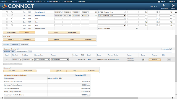Open calendar picker for Start Date

tap(21, 60)
